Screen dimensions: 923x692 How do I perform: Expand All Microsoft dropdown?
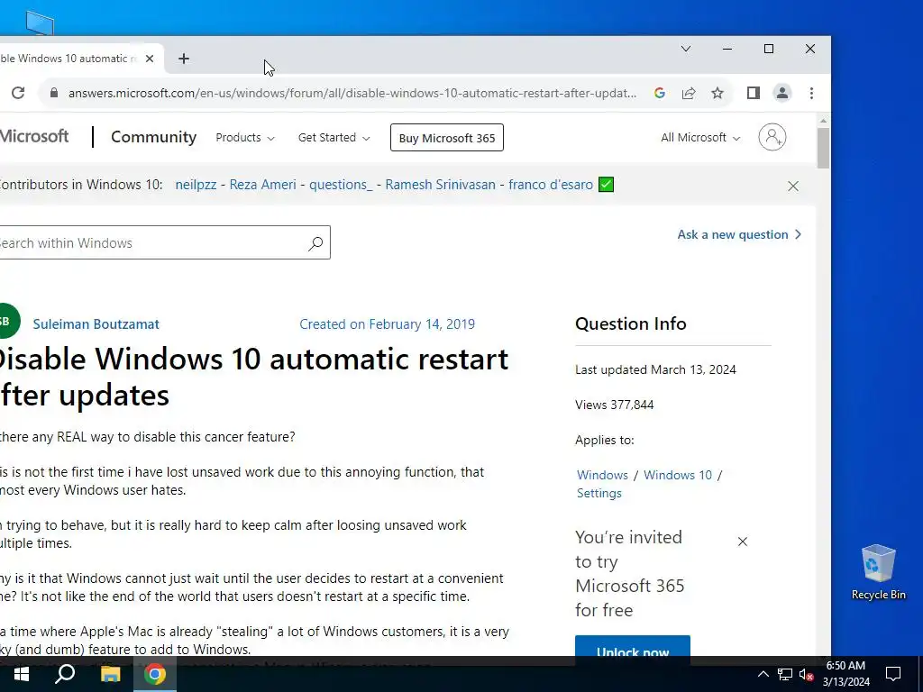[700, 138]
